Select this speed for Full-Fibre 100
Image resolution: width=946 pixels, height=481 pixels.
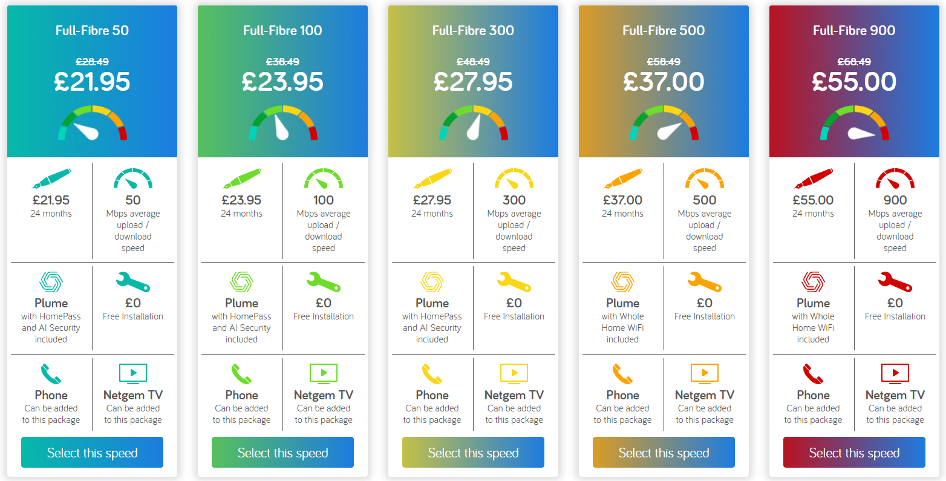point(282,453)
